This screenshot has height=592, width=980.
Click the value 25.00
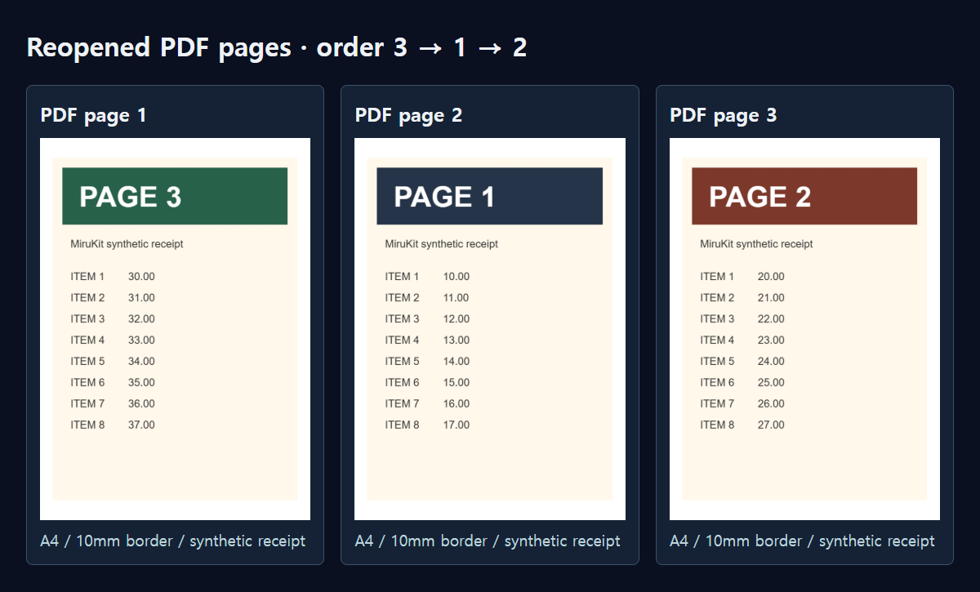pos(771,383)
